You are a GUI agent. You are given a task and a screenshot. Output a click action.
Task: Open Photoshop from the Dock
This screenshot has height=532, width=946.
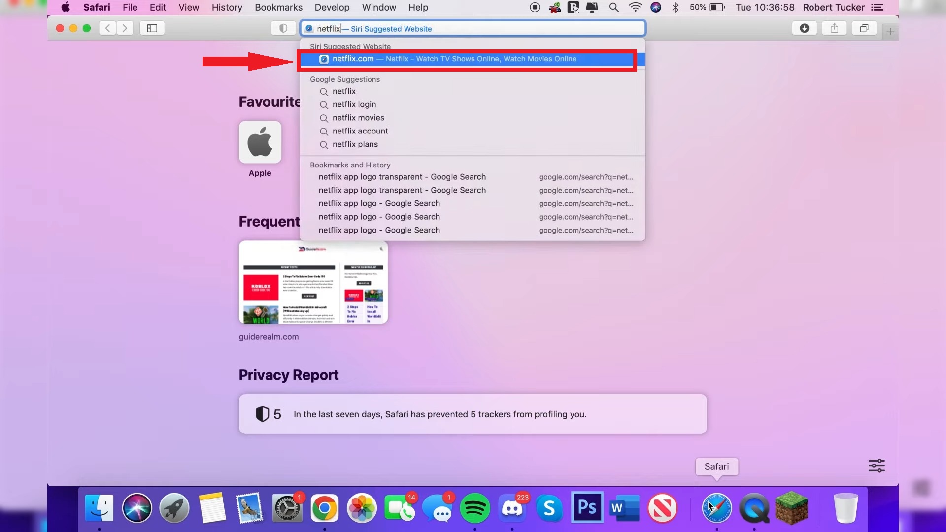586,507
